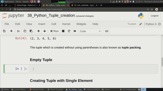This screenshot has height=91, width=163.
Task: Open the Help menu
Action: (95, 24)
